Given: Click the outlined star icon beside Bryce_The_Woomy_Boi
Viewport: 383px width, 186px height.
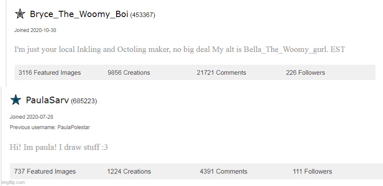Looking at the screenshot, I should coord(20,14).
